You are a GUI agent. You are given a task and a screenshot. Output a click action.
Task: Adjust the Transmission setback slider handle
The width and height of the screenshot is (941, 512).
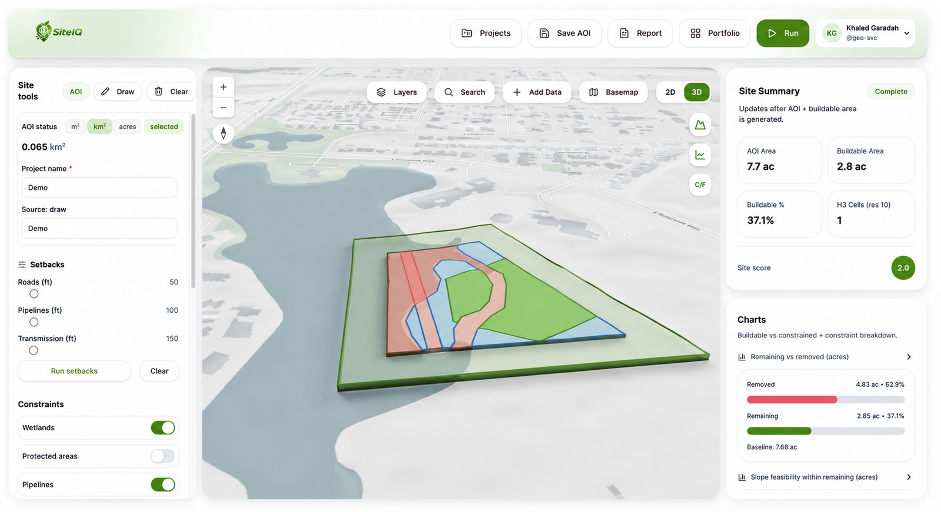(34, 350)
